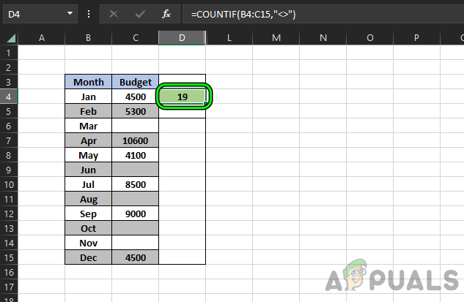
Task: Select column D header
Action: (x=182, y=38)
